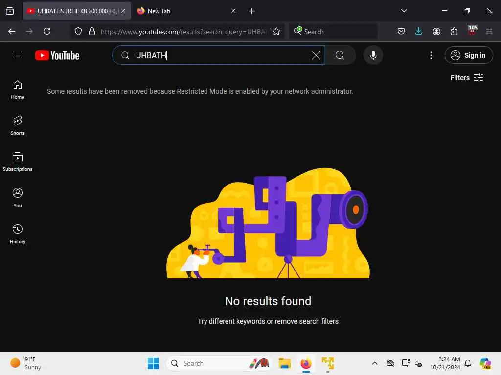Run the search with the magnifier button

[x=340, y=55]
